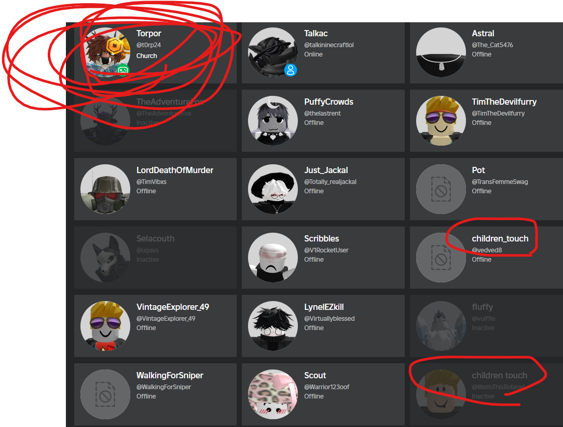The width and height of the screenshot is (563, 427).
Task: Click the in-game status icon on Torpor's avatar
Action: click(123, 70)
